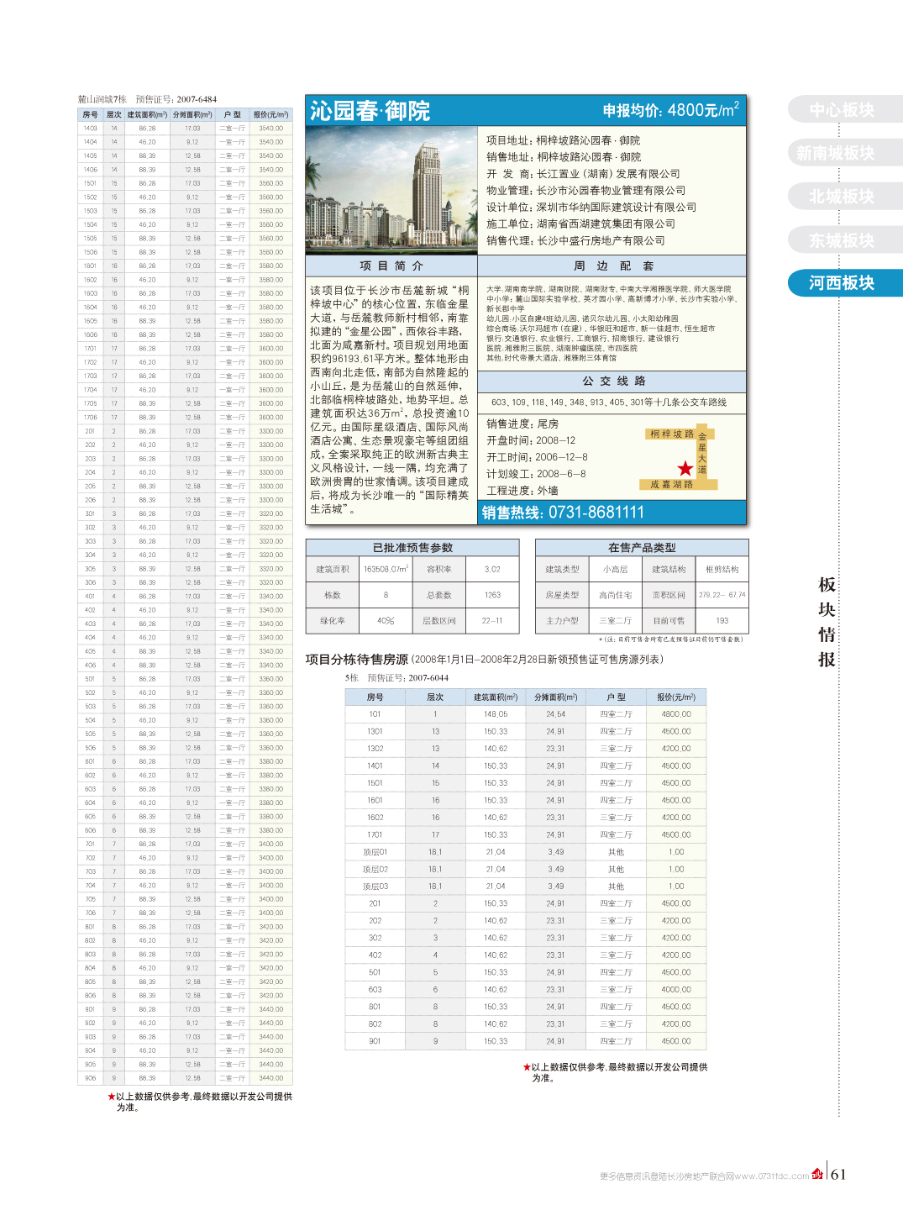
Task: Click the red star before the left table footnote
Action: pyautogui.click(x=111, y=1097)
